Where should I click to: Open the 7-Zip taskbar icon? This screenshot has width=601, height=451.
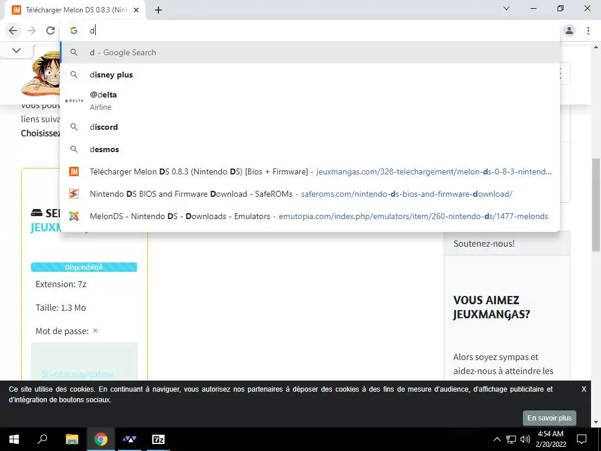158,439
